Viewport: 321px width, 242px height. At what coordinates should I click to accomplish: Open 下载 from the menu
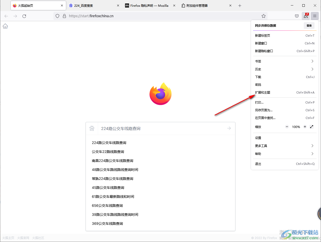(x=285, y=77)
